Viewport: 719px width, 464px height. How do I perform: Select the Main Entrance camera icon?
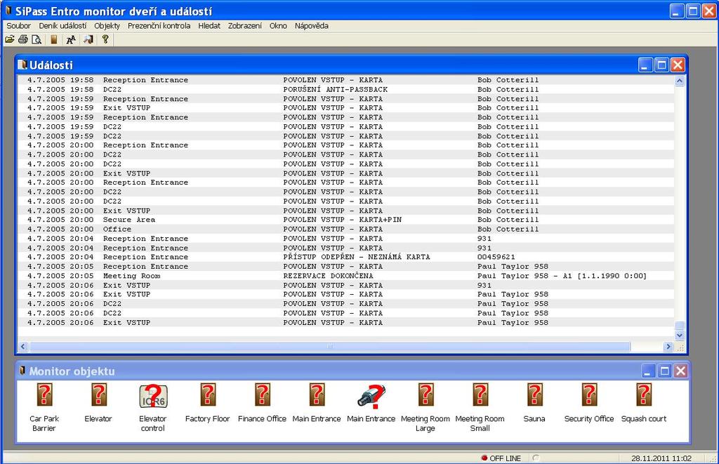(x=371, y=396)
